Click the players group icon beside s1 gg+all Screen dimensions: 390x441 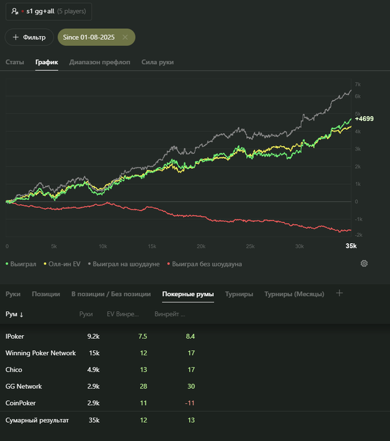click(x=15, y=11)
